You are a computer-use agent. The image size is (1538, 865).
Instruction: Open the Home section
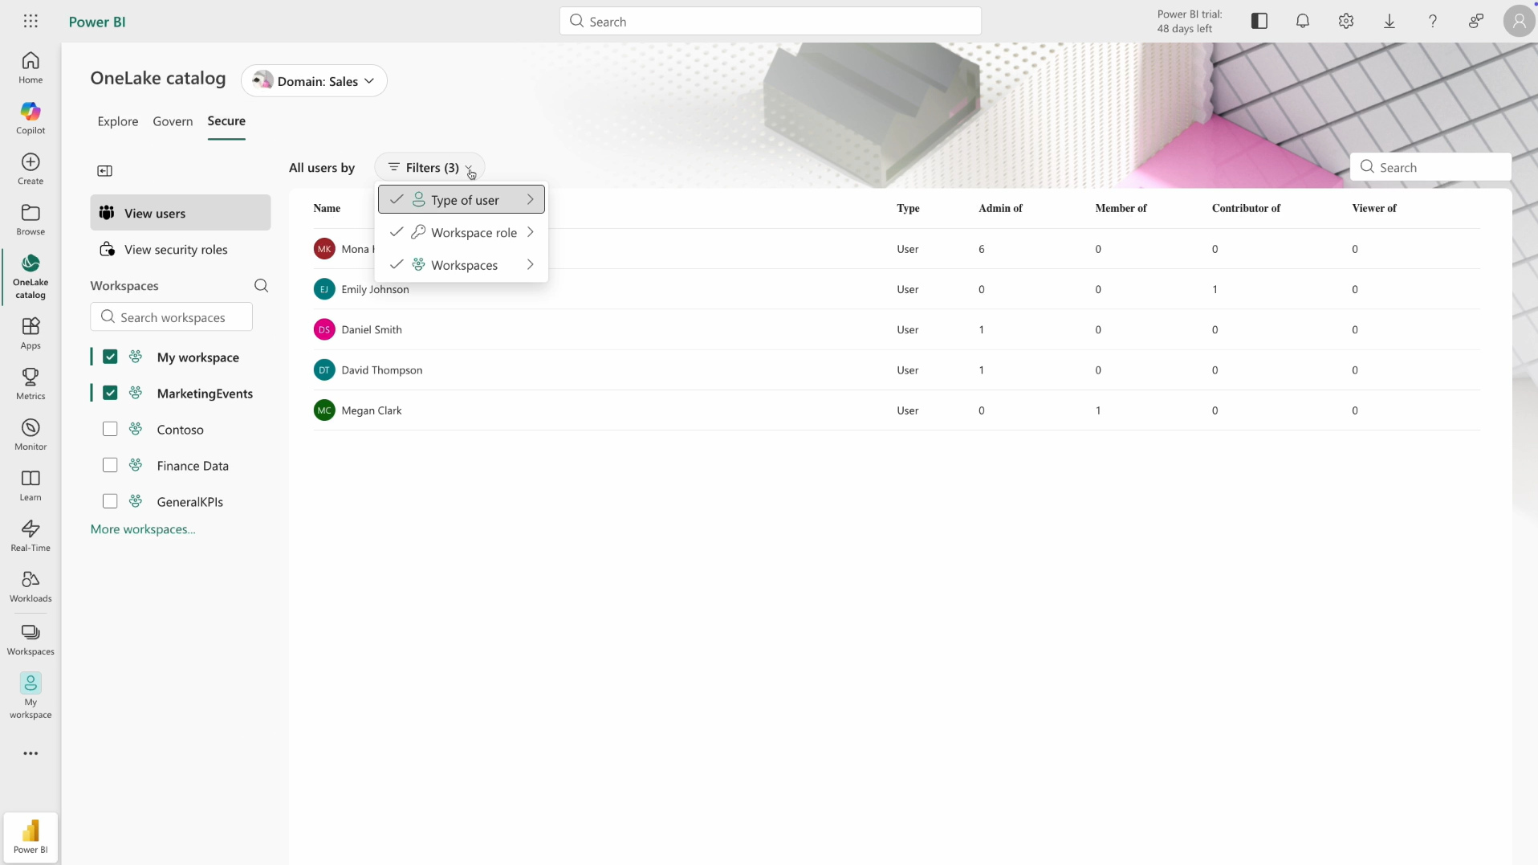(30, 67)
